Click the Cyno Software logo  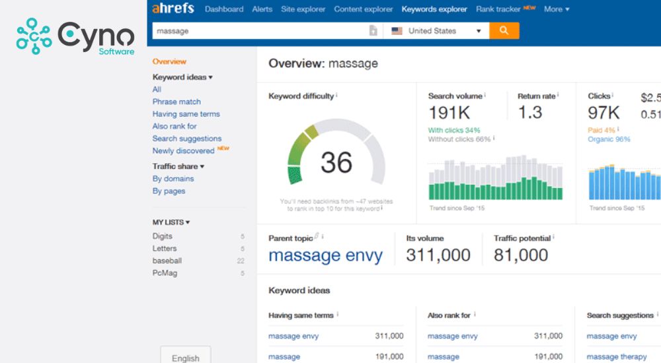[x=75, y=36]
